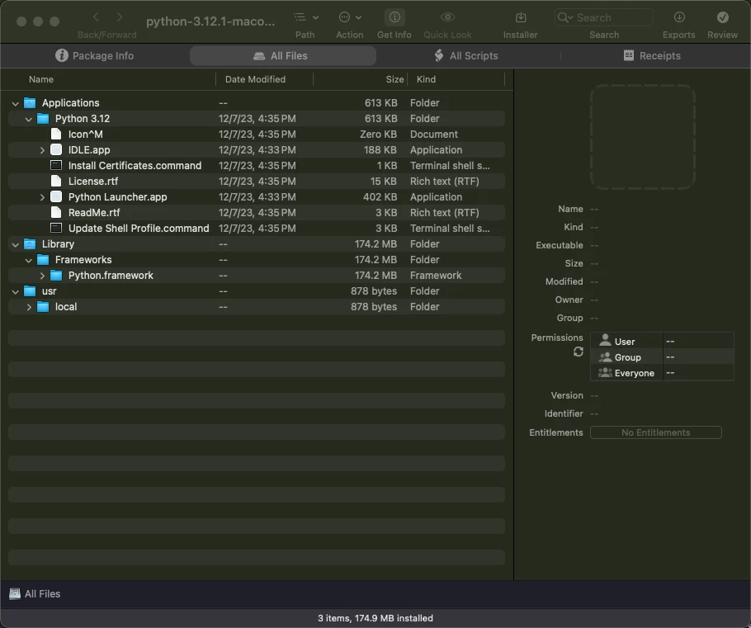
Task: Click the window title python-3.12.1-maco...
Action: [210, 21]
